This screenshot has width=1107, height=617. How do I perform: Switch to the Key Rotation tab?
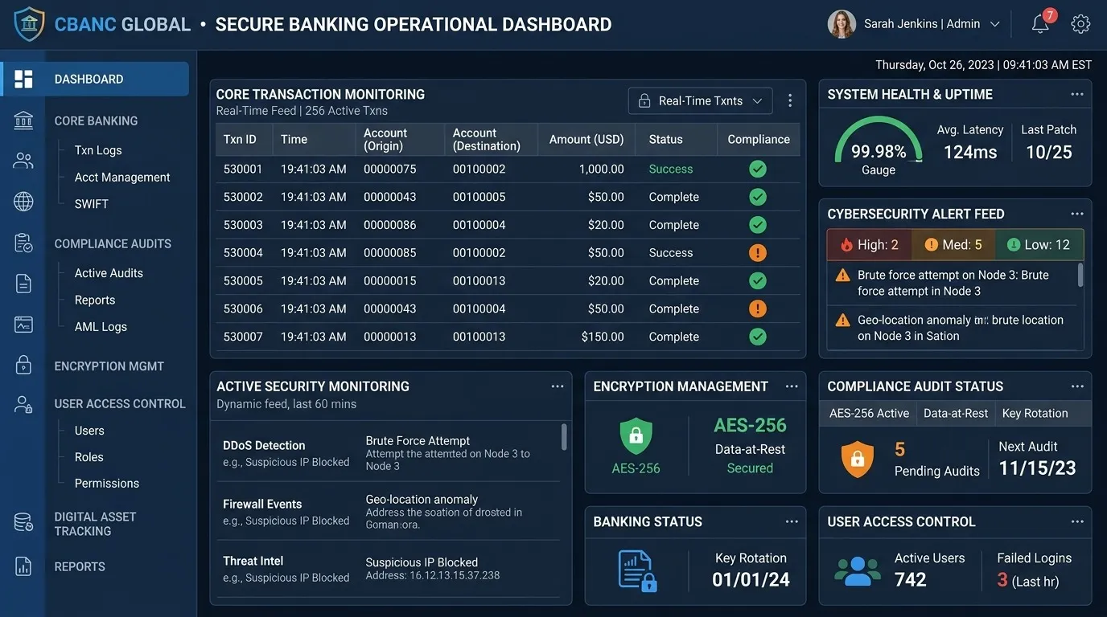coord(1035,413)
